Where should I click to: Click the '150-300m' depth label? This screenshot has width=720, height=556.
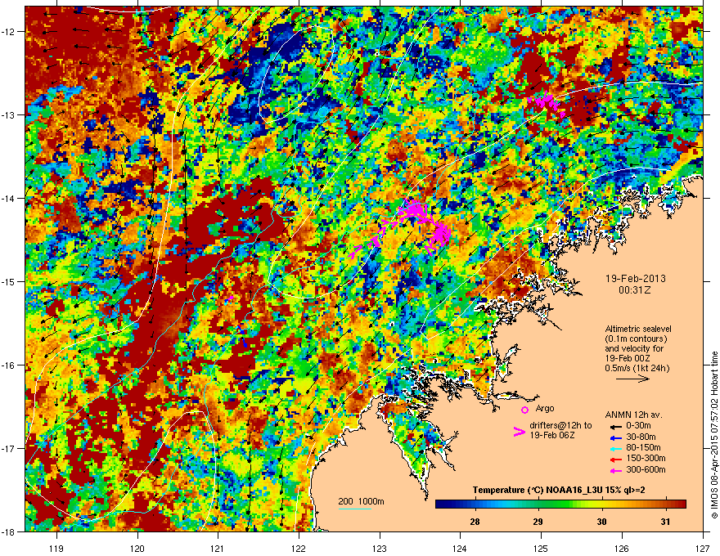646,458
